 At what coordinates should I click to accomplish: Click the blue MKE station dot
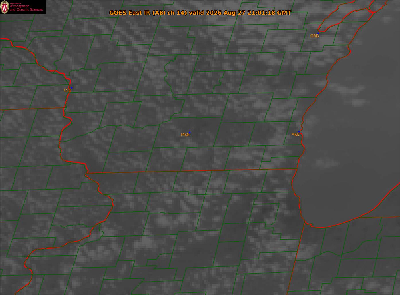coord(299,131)
